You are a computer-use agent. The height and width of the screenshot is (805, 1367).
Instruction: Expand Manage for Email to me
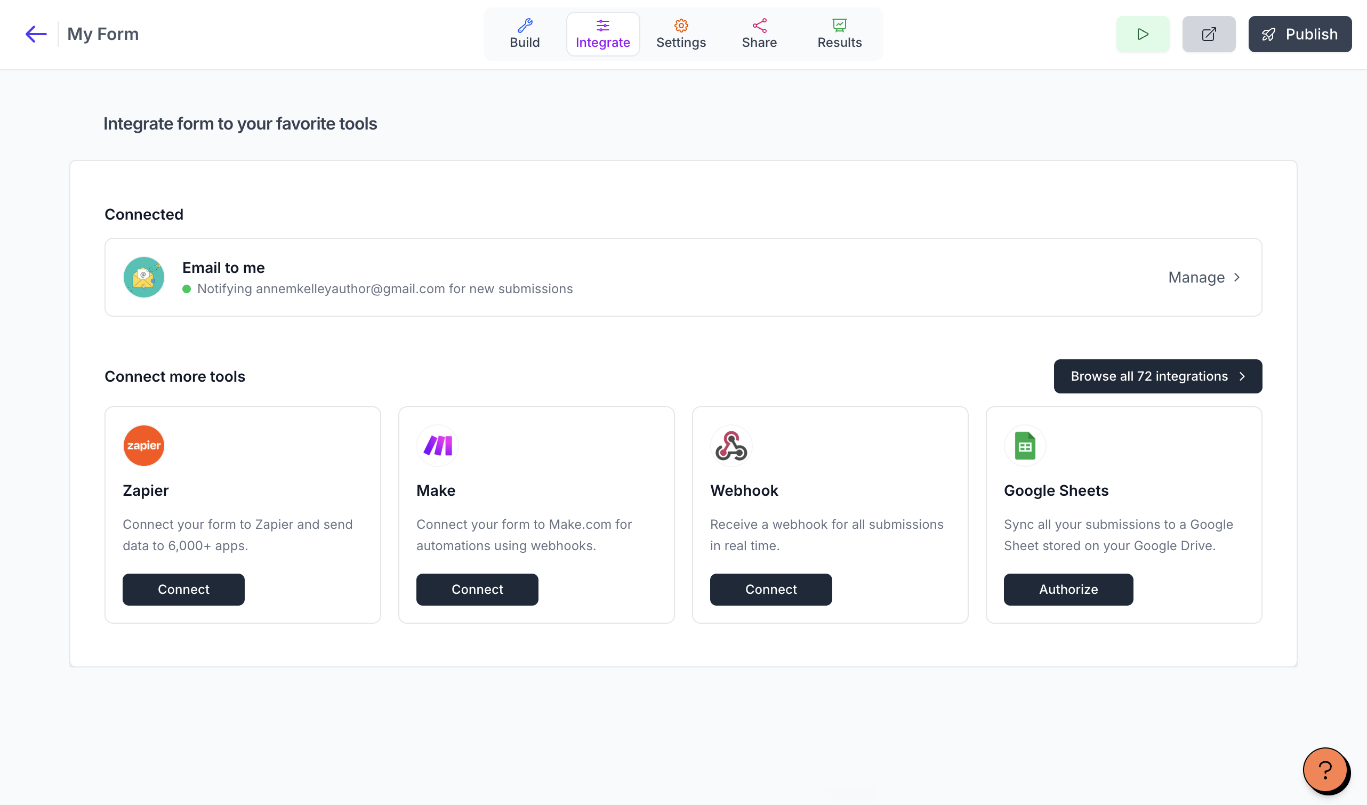click(x=1204, y=277)
